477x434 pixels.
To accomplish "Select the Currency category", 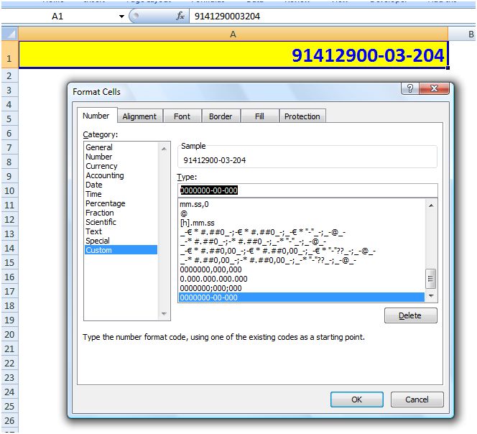I will pyautogui.click(x=101, y=166).
